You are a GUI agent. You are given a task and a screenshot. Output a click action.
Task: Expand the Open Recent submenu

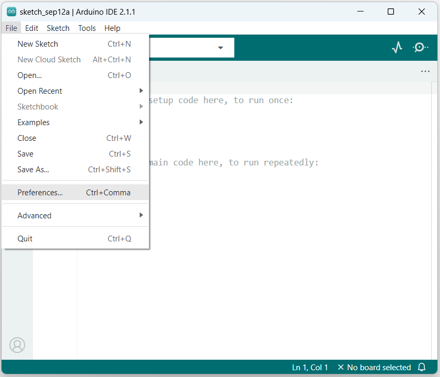(40, 91)
